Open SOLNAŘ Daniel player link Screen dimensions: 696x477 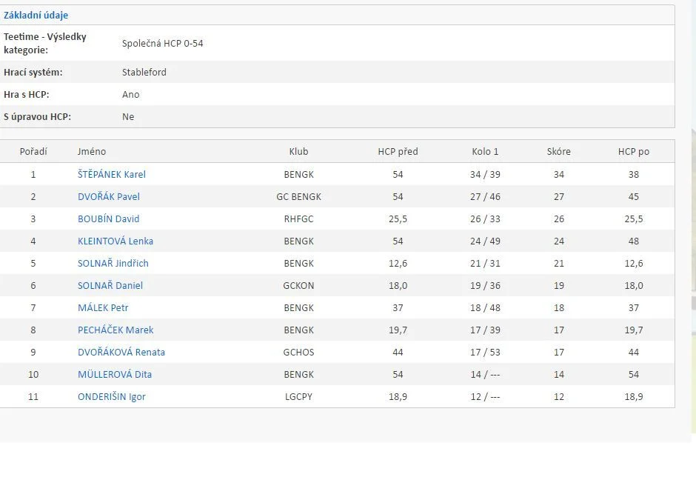point(110,285)
